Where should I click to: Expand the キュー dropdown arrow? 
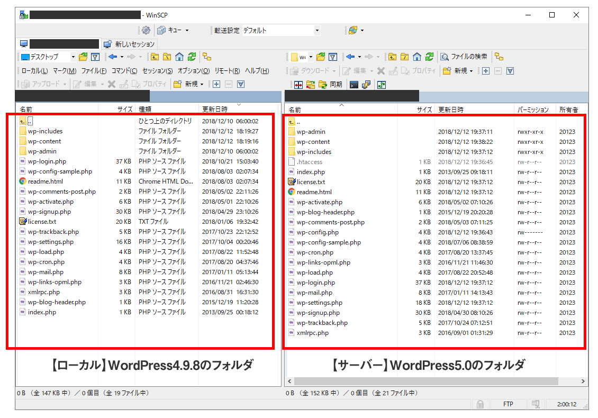click(x=187, y=31)
